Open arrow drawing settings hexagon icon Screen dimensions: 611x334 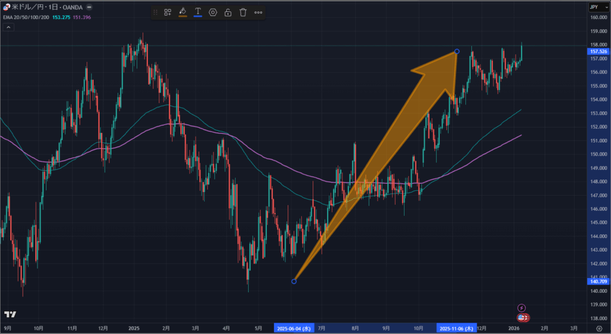213,12
